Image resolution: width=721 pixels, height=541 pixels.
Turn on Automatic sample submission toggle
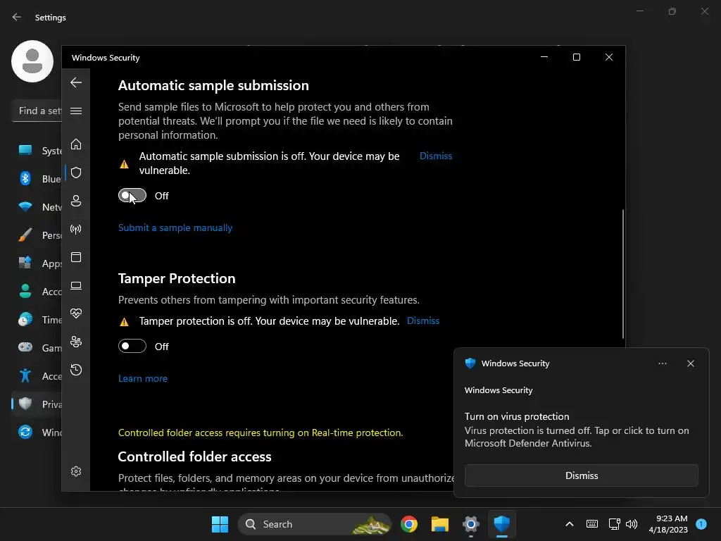click(x=132, y=196)
